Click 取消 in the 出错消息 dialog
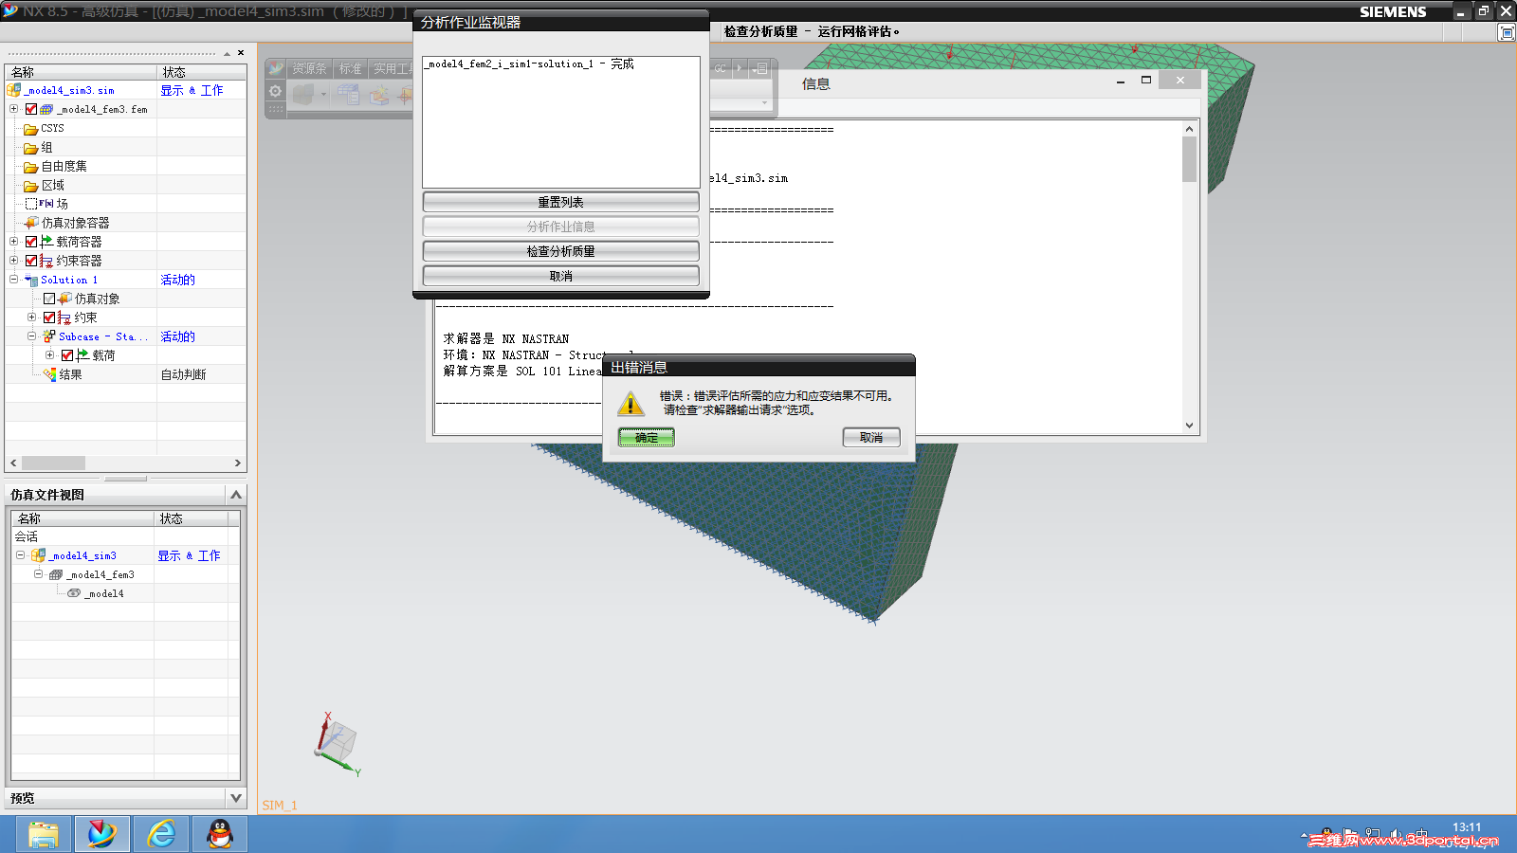Screen dimensions: 1517x853 click(x=871, y=437)
